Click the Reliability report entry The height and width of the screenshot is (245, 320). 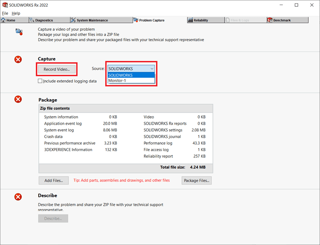[158, 156]
